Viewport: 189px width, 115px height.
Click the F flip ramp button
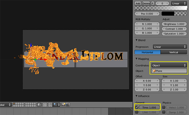pos(152,3)
